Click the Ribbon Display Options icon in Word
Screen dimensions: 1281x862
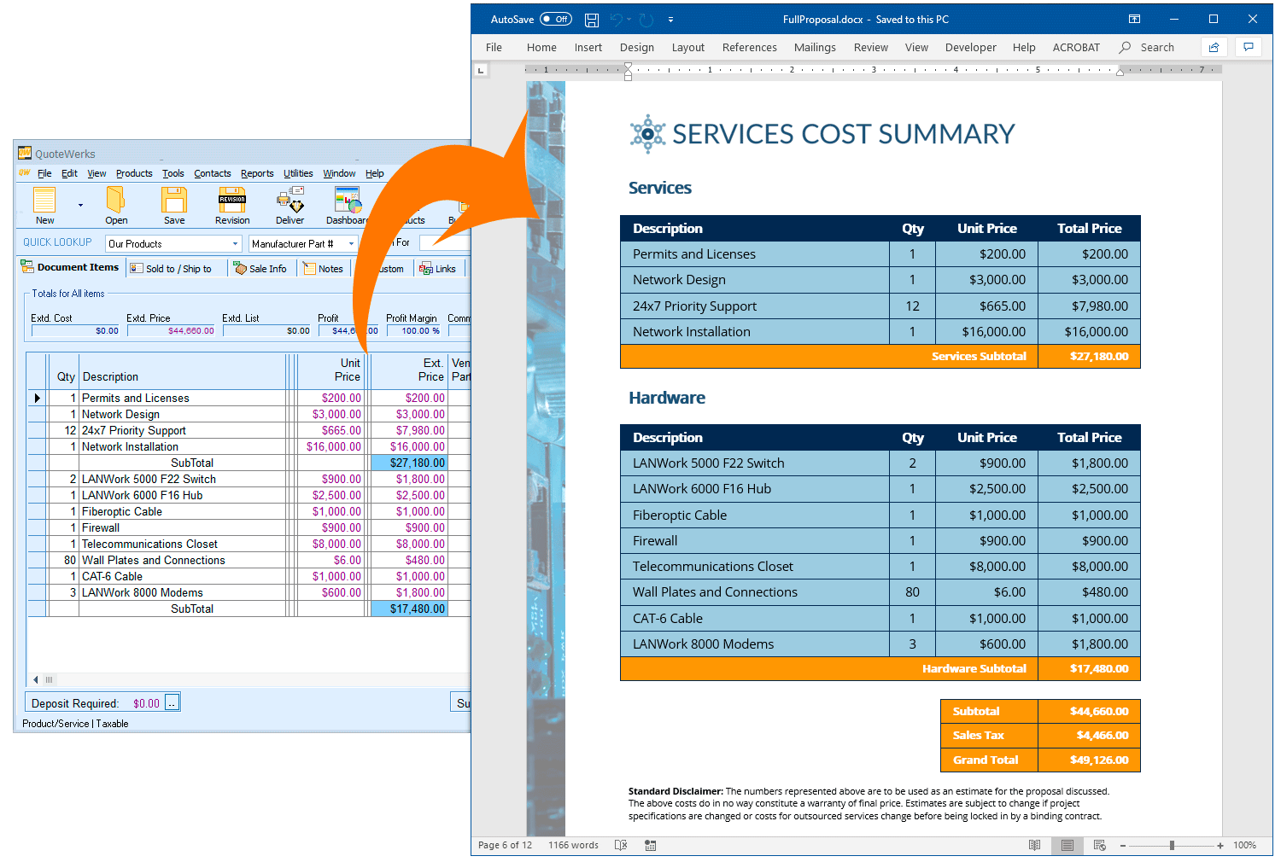point(1134,19)
